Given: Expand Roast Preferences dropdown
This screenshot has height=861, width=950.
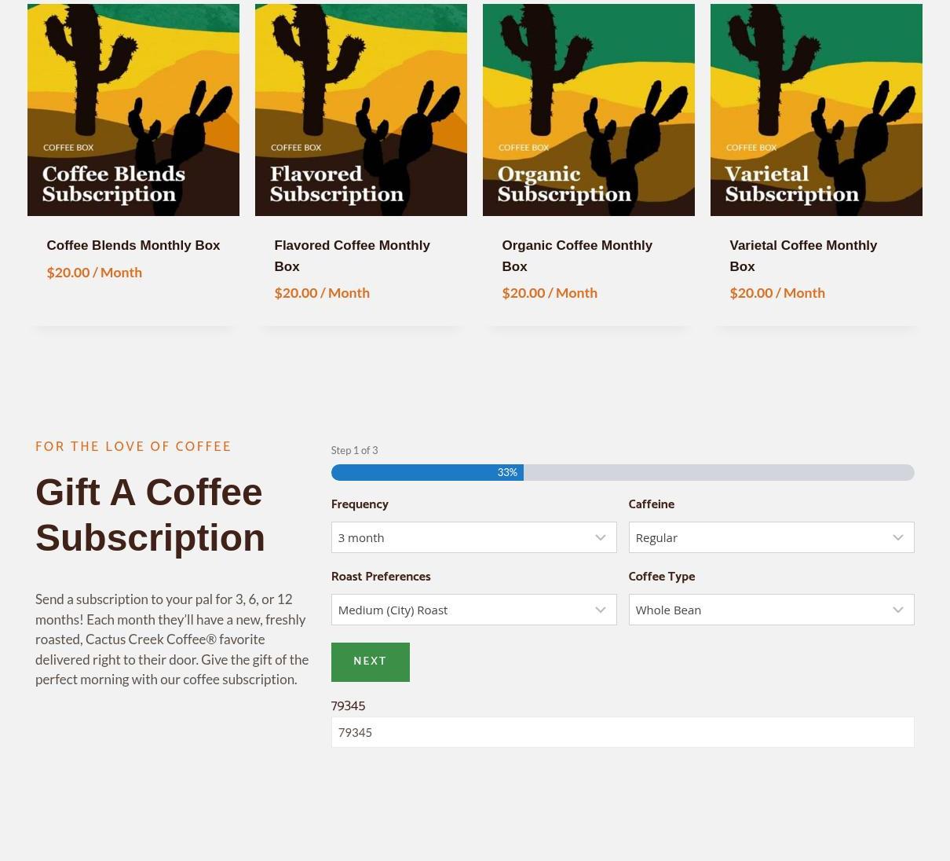Looking at the screenshot, I should [x=463, y=610].
